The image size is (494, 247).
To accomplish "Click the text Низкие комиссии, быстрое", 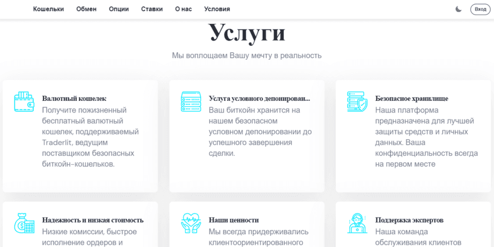I will point(90,232).
